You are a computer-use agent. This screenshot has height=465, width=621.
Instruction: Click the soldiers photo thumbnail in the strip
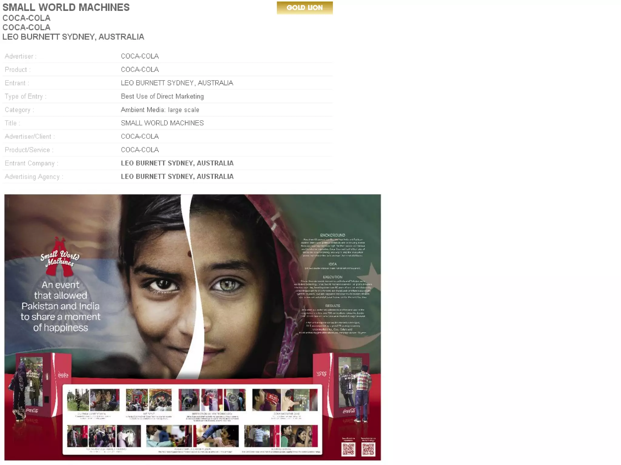[x=78, y=400]
